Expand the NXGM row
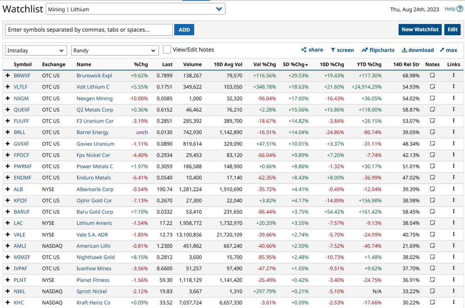465x308 pixels. 7,98
